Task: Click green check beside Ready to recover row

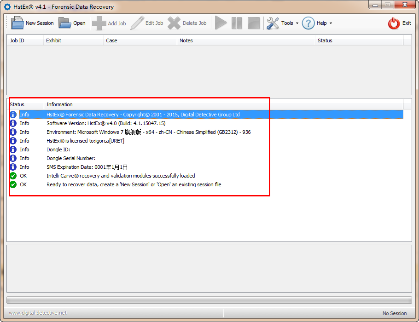Action: coord(13,184)
